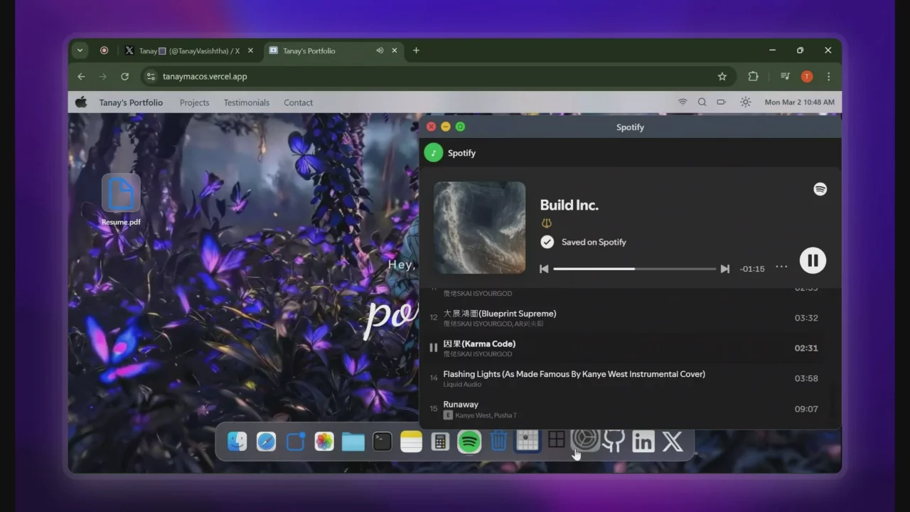Click the Spotify logo in player card
Screen dimensions: 910x512
820,189
